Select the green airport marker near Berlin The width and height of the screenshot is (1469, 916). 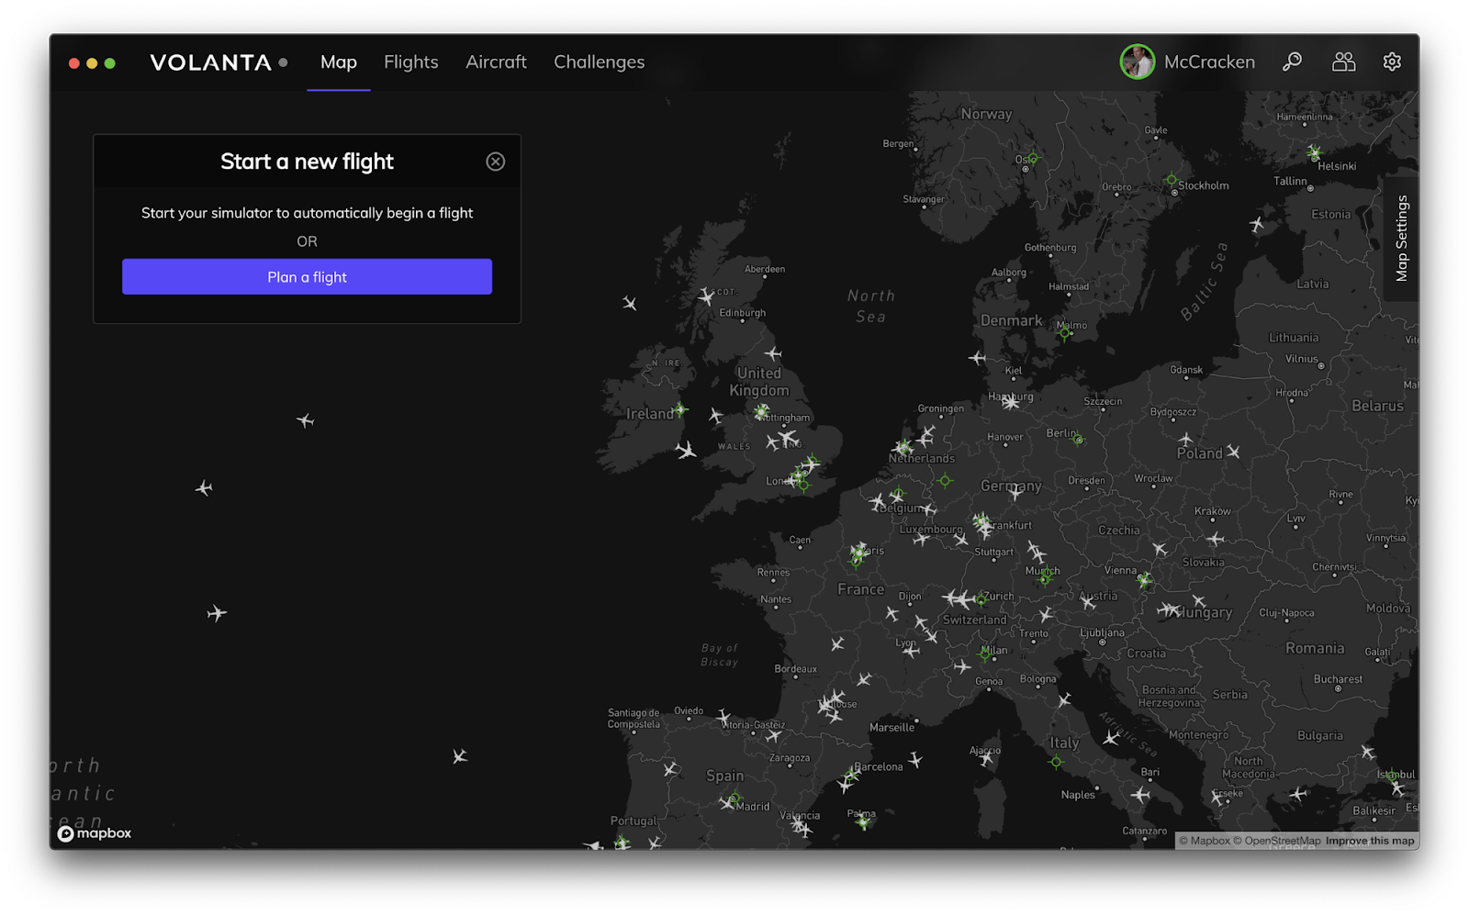click(1079, 440)
